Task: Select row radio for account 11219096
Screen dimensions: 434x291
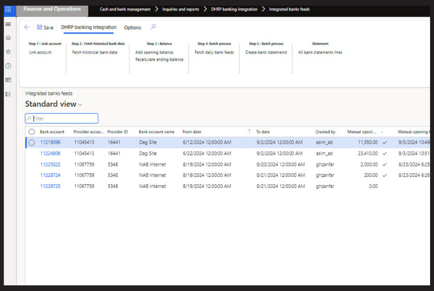Action: (x=32, y=143)
